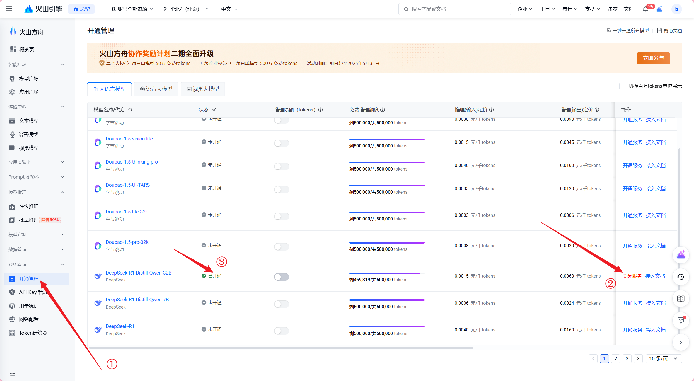Click quota progress bar for DeepSeek-R1-Distill-Qwen-32B

(x=387, y=273)
